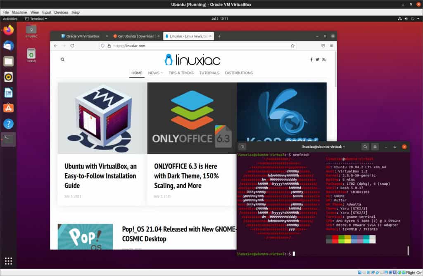Open the VirtualBox View menu
The width and height of the screenshot is (423, 276).
click(x=35, y=12)
